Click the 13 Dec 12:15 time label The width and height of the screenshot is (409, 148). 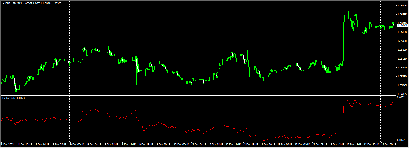337,144
